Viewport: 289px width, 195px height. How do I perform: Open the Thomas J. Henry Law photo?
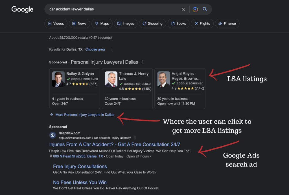pyautogui.click(x=111, y=79)
